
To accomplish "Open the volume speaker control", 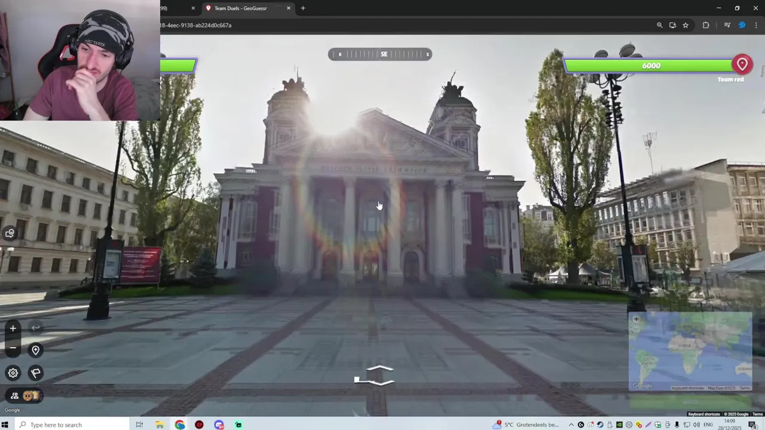I will (696, 425).
